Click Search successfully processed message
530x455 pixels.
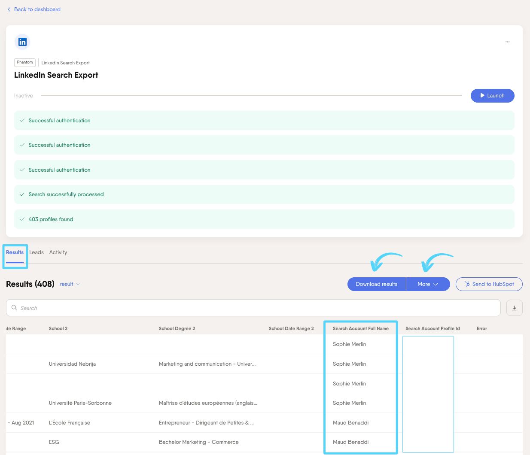(264, 194)
